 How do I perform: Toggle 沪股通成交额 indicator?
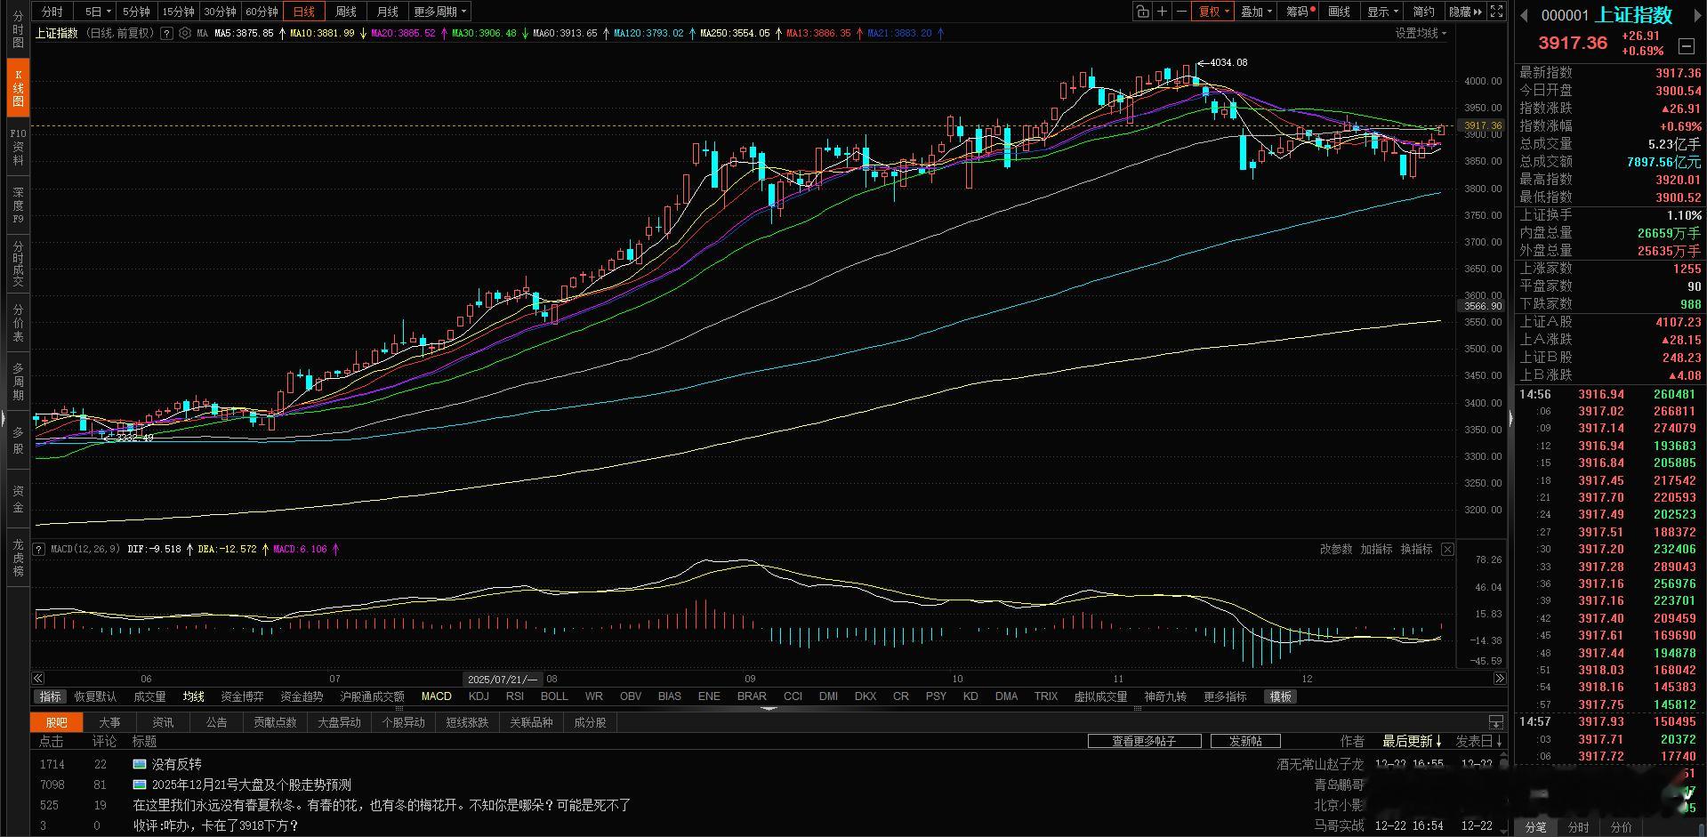(372, 696)
